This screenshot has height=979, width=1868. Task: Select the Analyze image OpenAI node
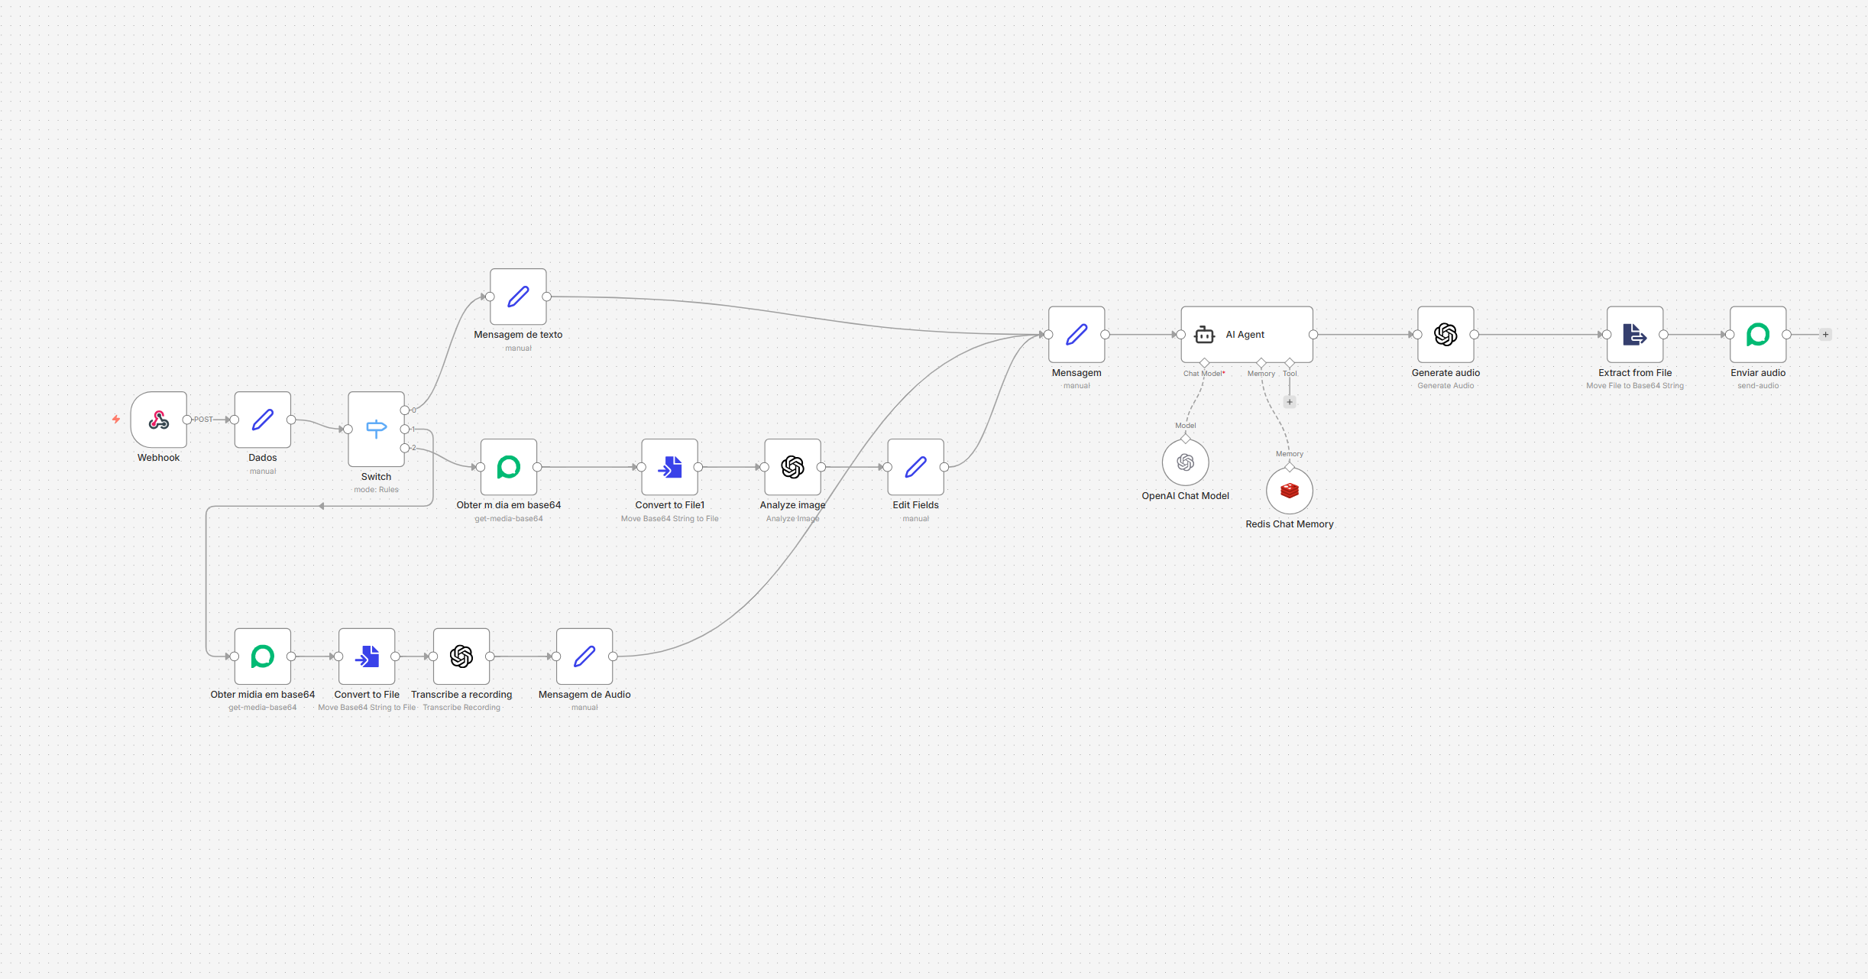pyautogui.click(x=792, y=467)
